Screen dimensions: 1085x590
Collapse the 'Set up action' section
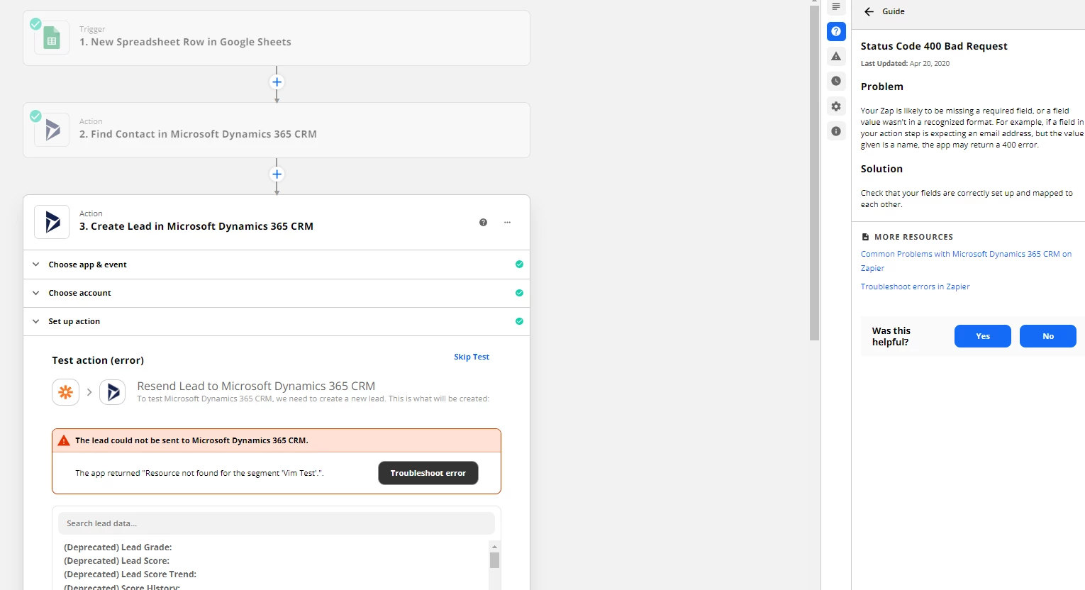pos(35,321)
